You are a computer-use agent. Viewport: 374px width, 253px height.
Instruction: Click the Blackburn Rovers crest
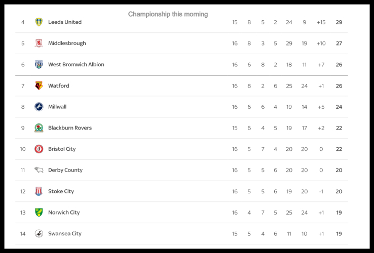tap(39, 128)
